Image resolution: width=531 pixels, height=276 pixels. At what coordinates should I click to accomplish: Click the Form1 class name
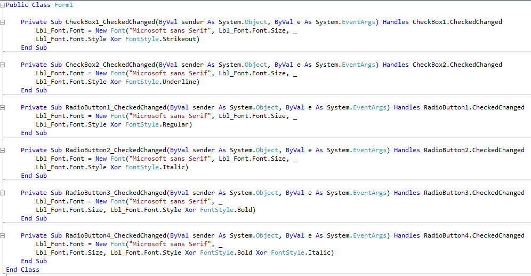pos(64,5)
